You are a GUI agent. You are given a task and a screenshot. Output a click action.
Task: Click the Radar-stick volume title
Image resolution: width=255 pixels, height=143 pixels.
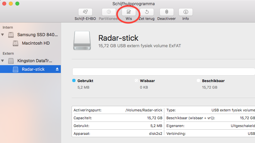coord(118,38)
